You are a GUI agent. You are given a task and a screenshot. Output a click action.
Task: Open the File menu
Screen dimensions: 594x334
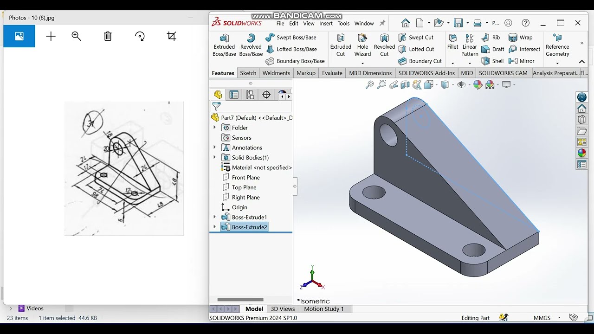click(x=280, y=23)
